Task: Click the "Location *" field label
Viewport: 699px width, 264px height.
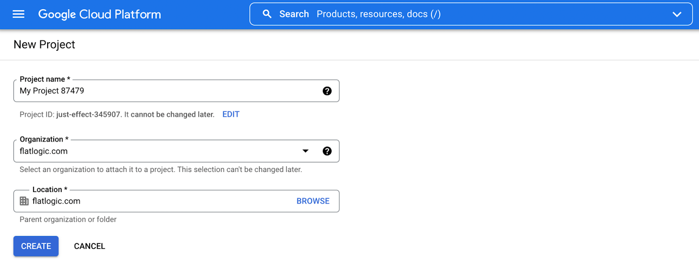Action: click(50, 189)
